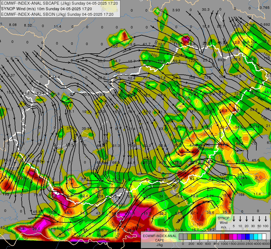Click the map value 54.4
This screenshot has width=271, height=249.
(56, 77)
